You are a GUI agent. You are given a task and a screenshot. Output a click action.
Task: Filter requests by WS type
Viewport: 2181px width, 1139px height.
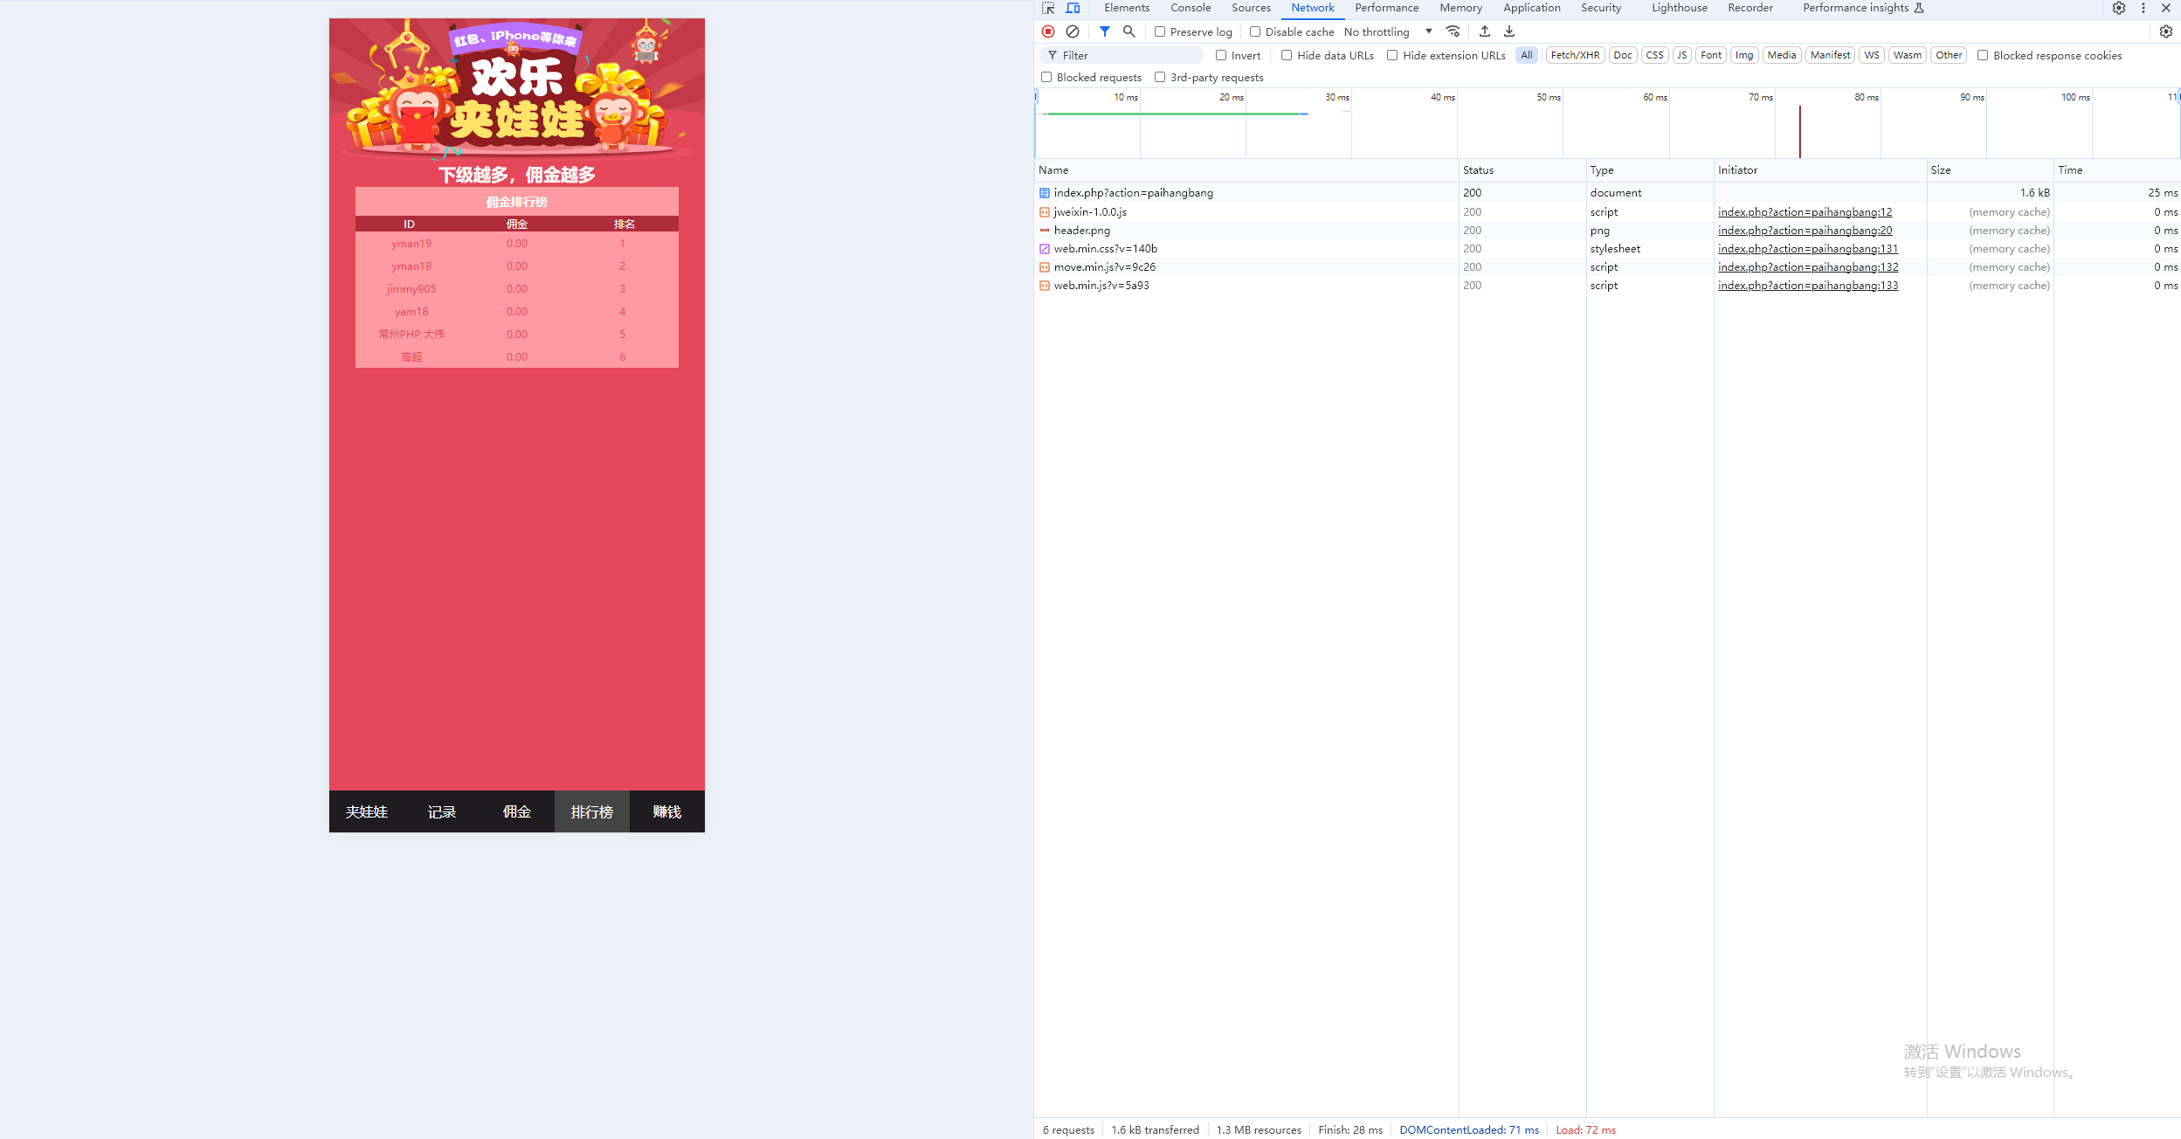pos(1871,55)
